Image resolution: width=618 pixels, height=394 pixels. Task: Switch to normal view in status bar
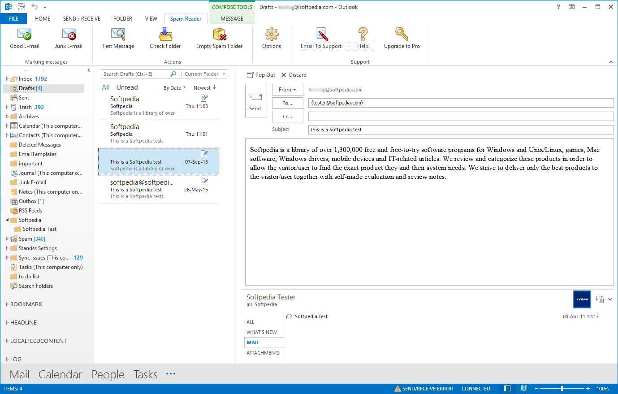pos(507,389)
